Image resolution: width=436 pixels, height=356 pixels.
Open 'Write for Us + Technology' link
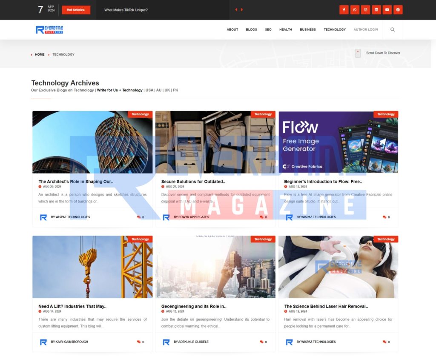(120, 90)
